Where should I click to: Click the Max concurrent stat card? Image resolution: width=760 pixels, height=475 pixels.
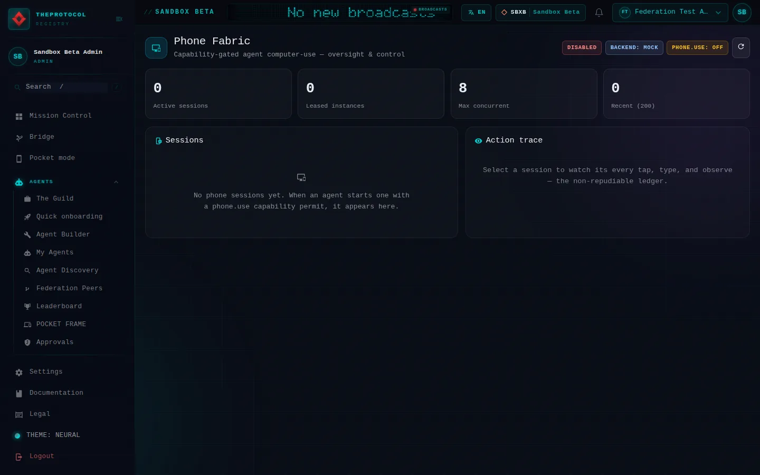pos(524,94)
